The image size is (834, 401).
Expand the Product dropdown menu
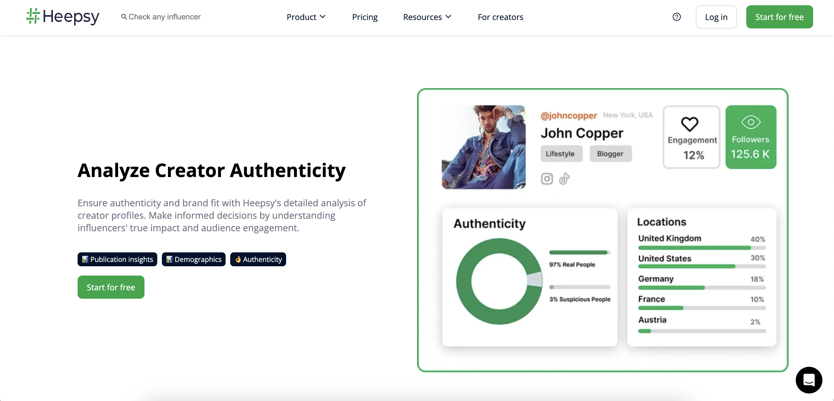click(306, 17)
